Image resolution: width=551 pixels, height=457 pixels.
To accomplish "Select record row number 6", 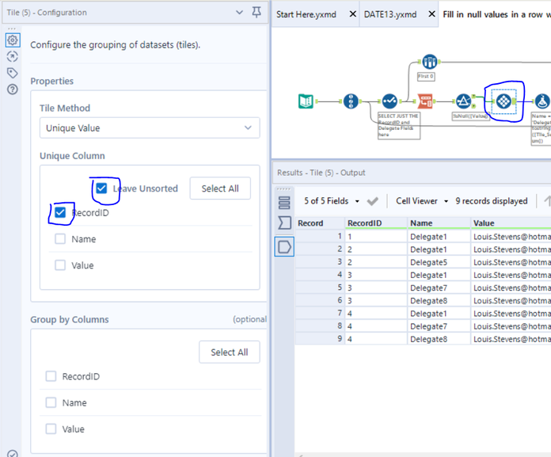I will tap(320, 300).
